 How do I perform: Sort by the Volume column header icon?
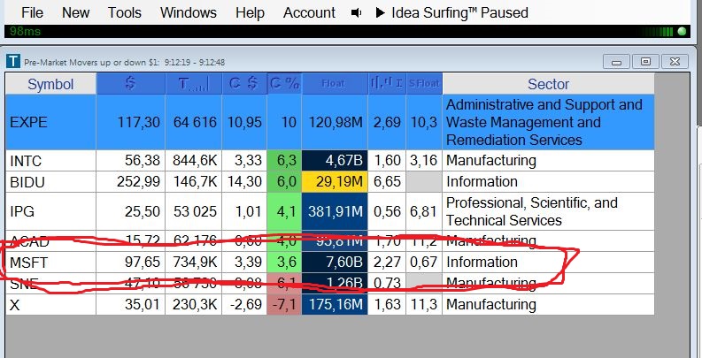click(193, 84)
